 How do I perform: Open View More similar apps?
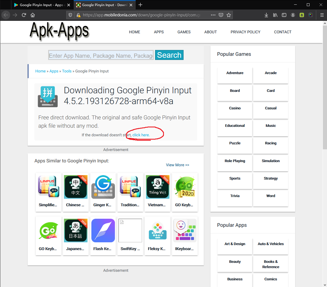click(177, 165)
